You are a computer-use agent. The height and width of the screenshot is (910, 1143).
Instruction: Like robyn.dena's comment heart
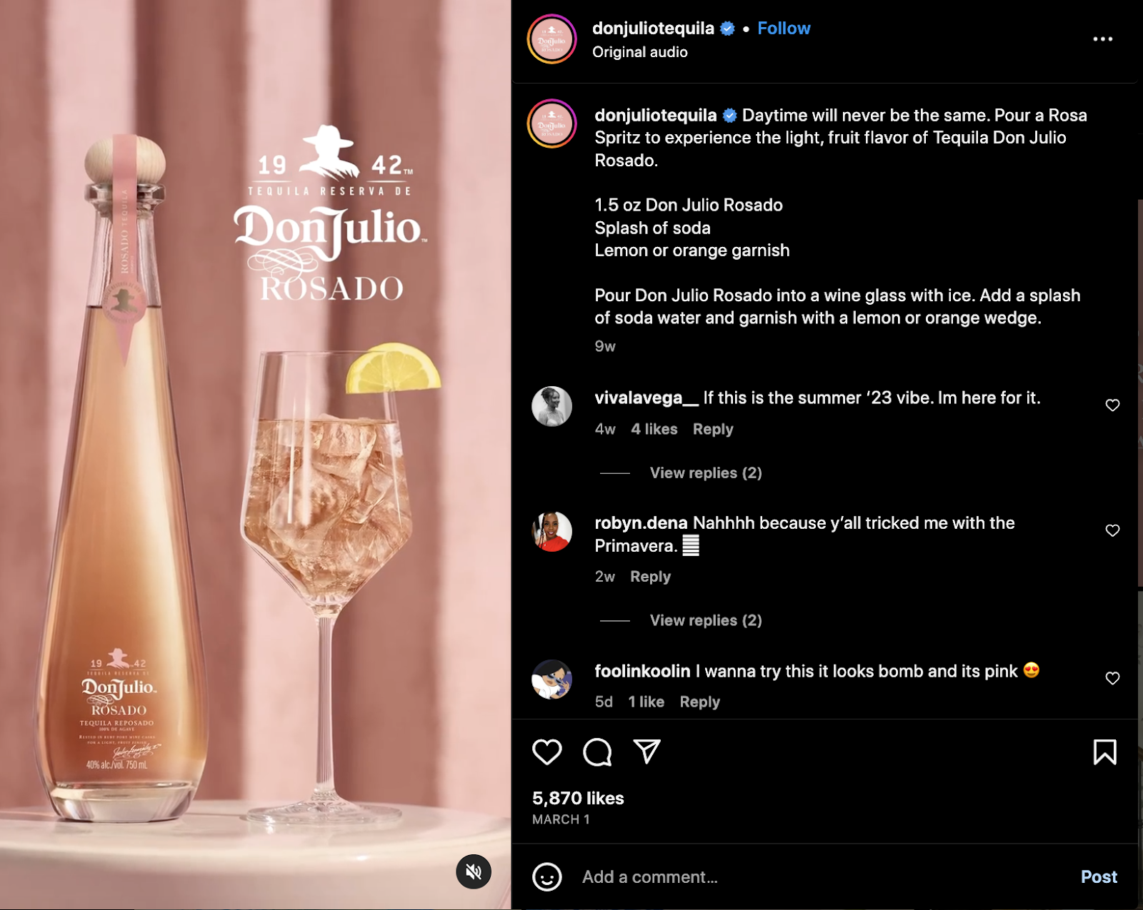click(1112, 530)
